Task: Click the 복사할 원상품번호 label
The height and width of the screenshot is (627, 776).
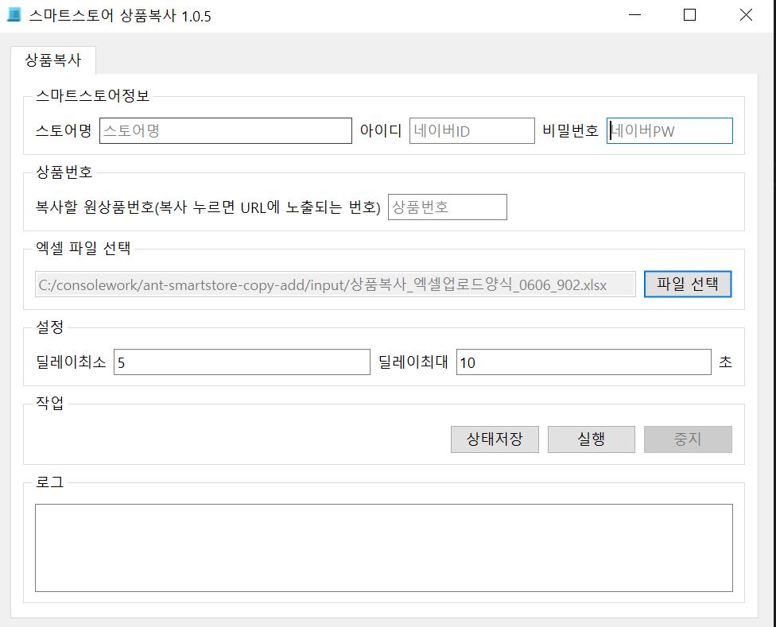Action: (208, 207)
